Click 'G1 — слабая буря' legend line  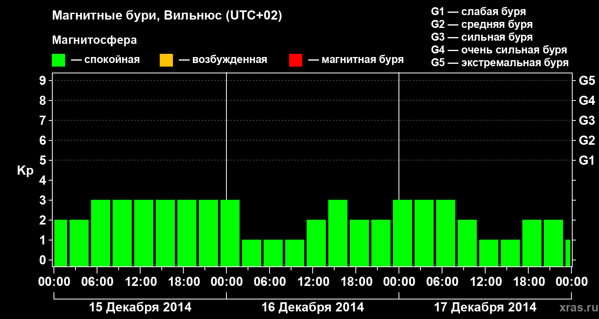(x=478, y=12)
